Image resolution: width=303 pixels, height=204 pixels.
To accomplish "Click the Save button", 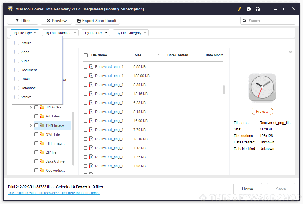I will (x=281, y=189).
